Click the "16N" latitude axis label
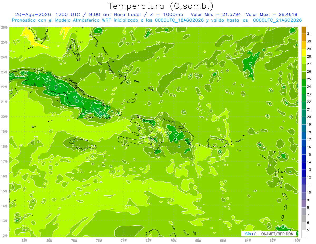This screenshot has width=316, height=244. [x=4, y=176]
